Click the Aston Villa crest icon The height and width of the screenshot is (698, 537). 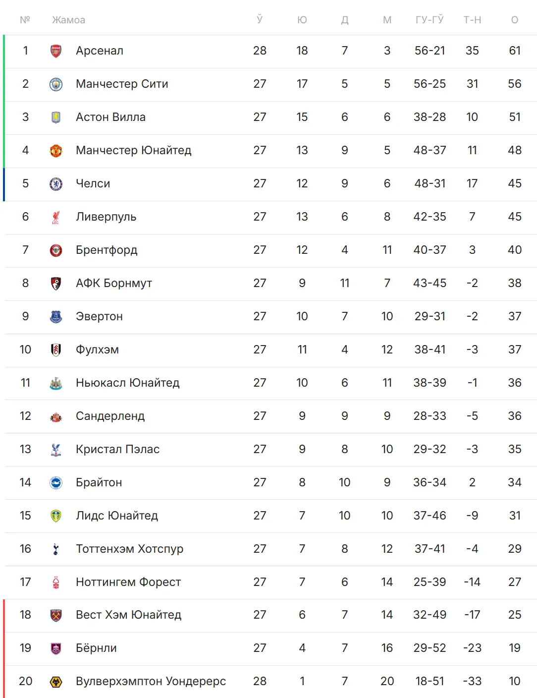56,117
